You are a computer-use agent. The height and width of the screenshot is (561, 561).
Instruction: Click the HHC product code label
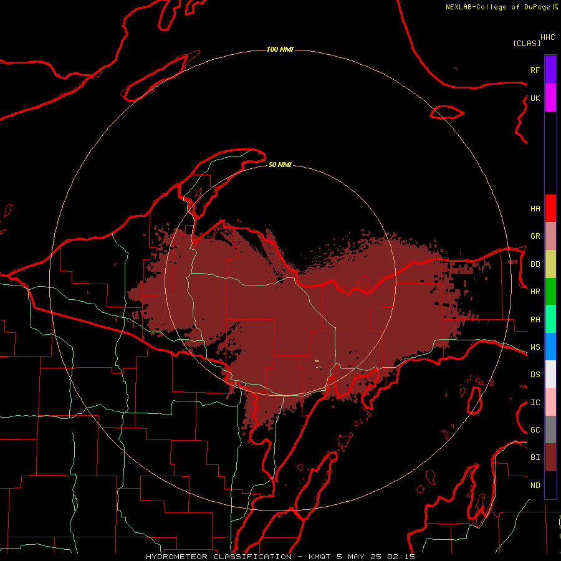click(x=547, y=37)
